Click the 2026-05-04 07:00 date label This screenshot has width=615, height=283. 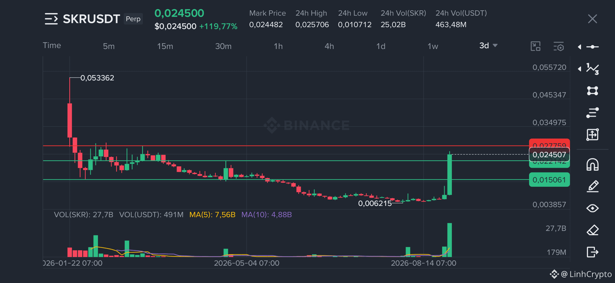click(247, 263)
